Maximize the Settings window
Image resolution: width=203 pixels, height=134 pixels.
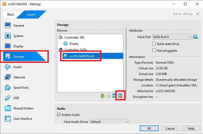185,4
